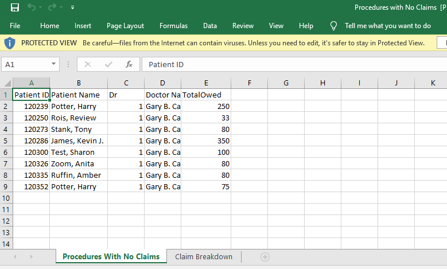Screen dimensions: 447x269
Task: Click the formula bar Cancel X icon
Action: coord(88,64)
